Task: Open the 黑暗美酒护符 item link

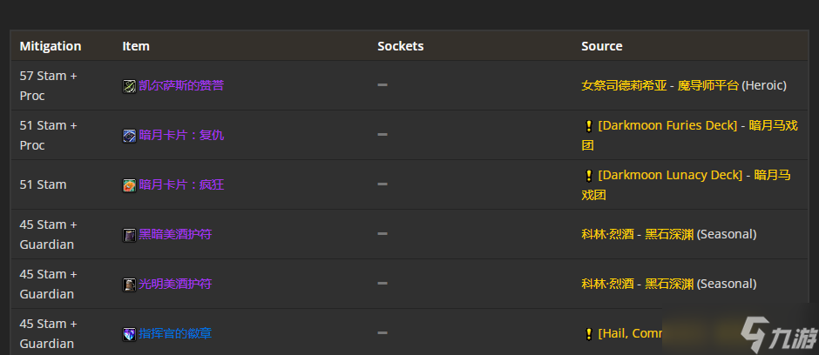Action: (x=175, y=234)
